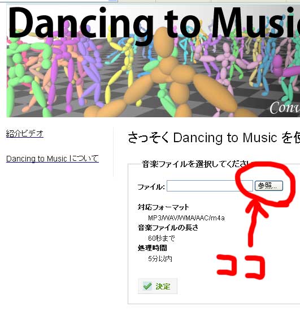Click the green checkmark icon on 決定
Viewport: 300px width, 311px height.
tap(147, 286)
